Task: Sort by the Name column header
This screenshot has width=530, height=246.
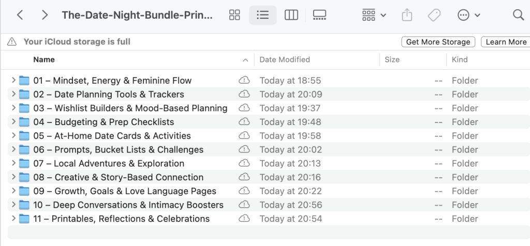Action: point(44,59)
